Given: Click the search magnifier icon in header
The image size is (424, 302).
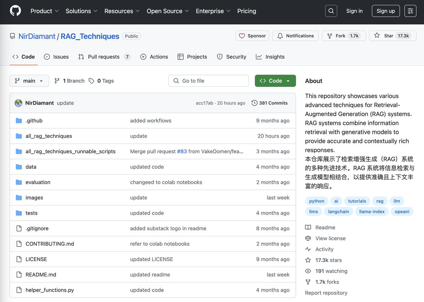Looking at the screenshot, I should click(x=331, y=11).
